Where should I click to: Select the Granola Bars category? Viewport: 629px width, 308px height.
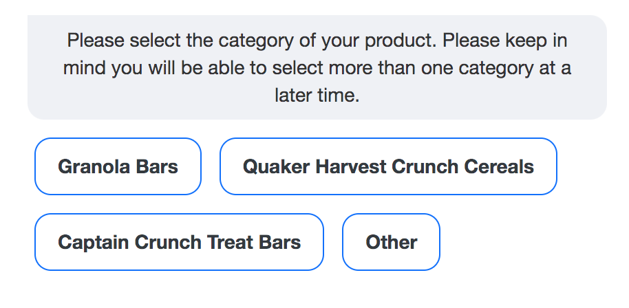118,166
